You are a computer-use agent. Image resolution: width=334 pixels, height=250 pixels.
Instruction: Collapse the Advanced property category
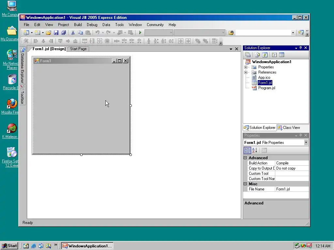point(245,158)
